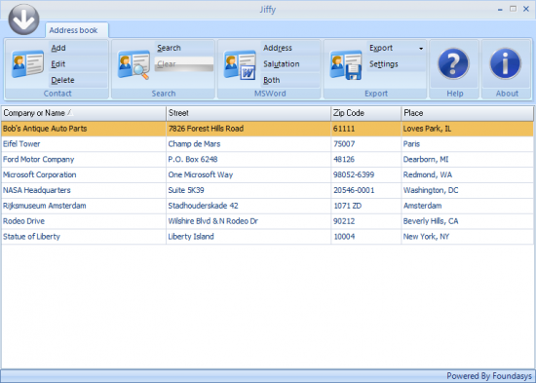This screenshot has height=383, width=536.
Task: Click street cell One Microsoft Way
Action: coord(249,174)
